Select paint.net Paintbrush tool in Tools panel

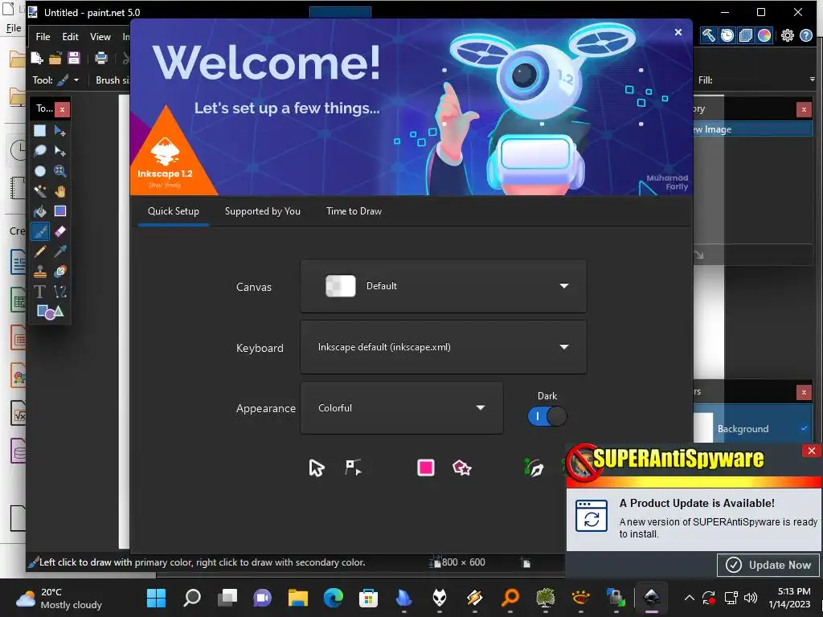pyautogui.click(x=40, y=231)
